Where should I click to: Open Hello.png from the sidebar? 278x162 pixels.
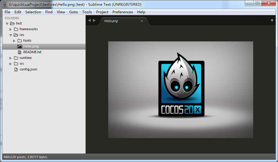(x=31, y=47)
